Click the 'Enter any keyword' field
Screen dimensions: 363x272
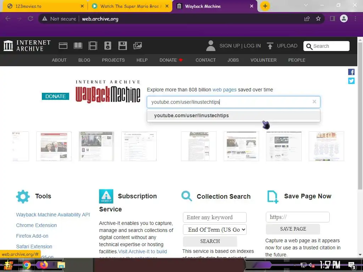pos(214,217)
